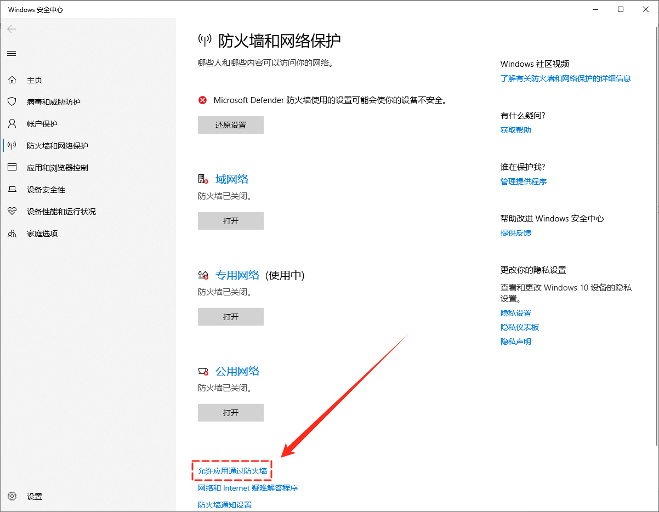Screen dimensions: 659x512
Task: Click the 帮助改进 Windows 安全中心 heading
Action: 552,219
